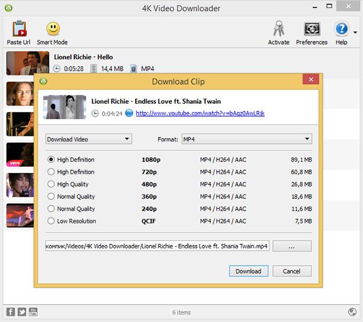This screenshot has width=363, height=322.
Task: Close the Download Clip dialog
Action: (x=311, y=79)
